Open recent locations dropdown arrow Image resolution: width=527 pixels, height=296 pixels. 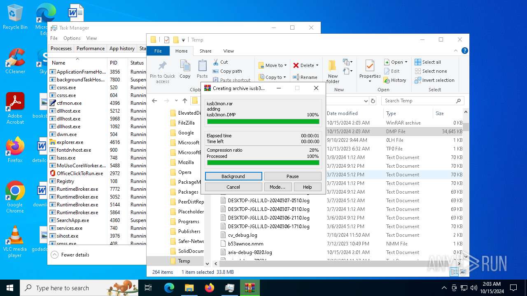coord(176,101)
